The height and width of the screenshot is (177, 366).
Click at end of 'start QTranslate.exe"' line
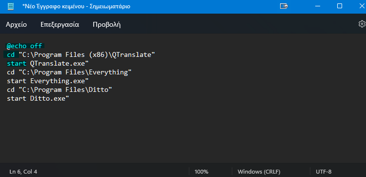point(89,64)
